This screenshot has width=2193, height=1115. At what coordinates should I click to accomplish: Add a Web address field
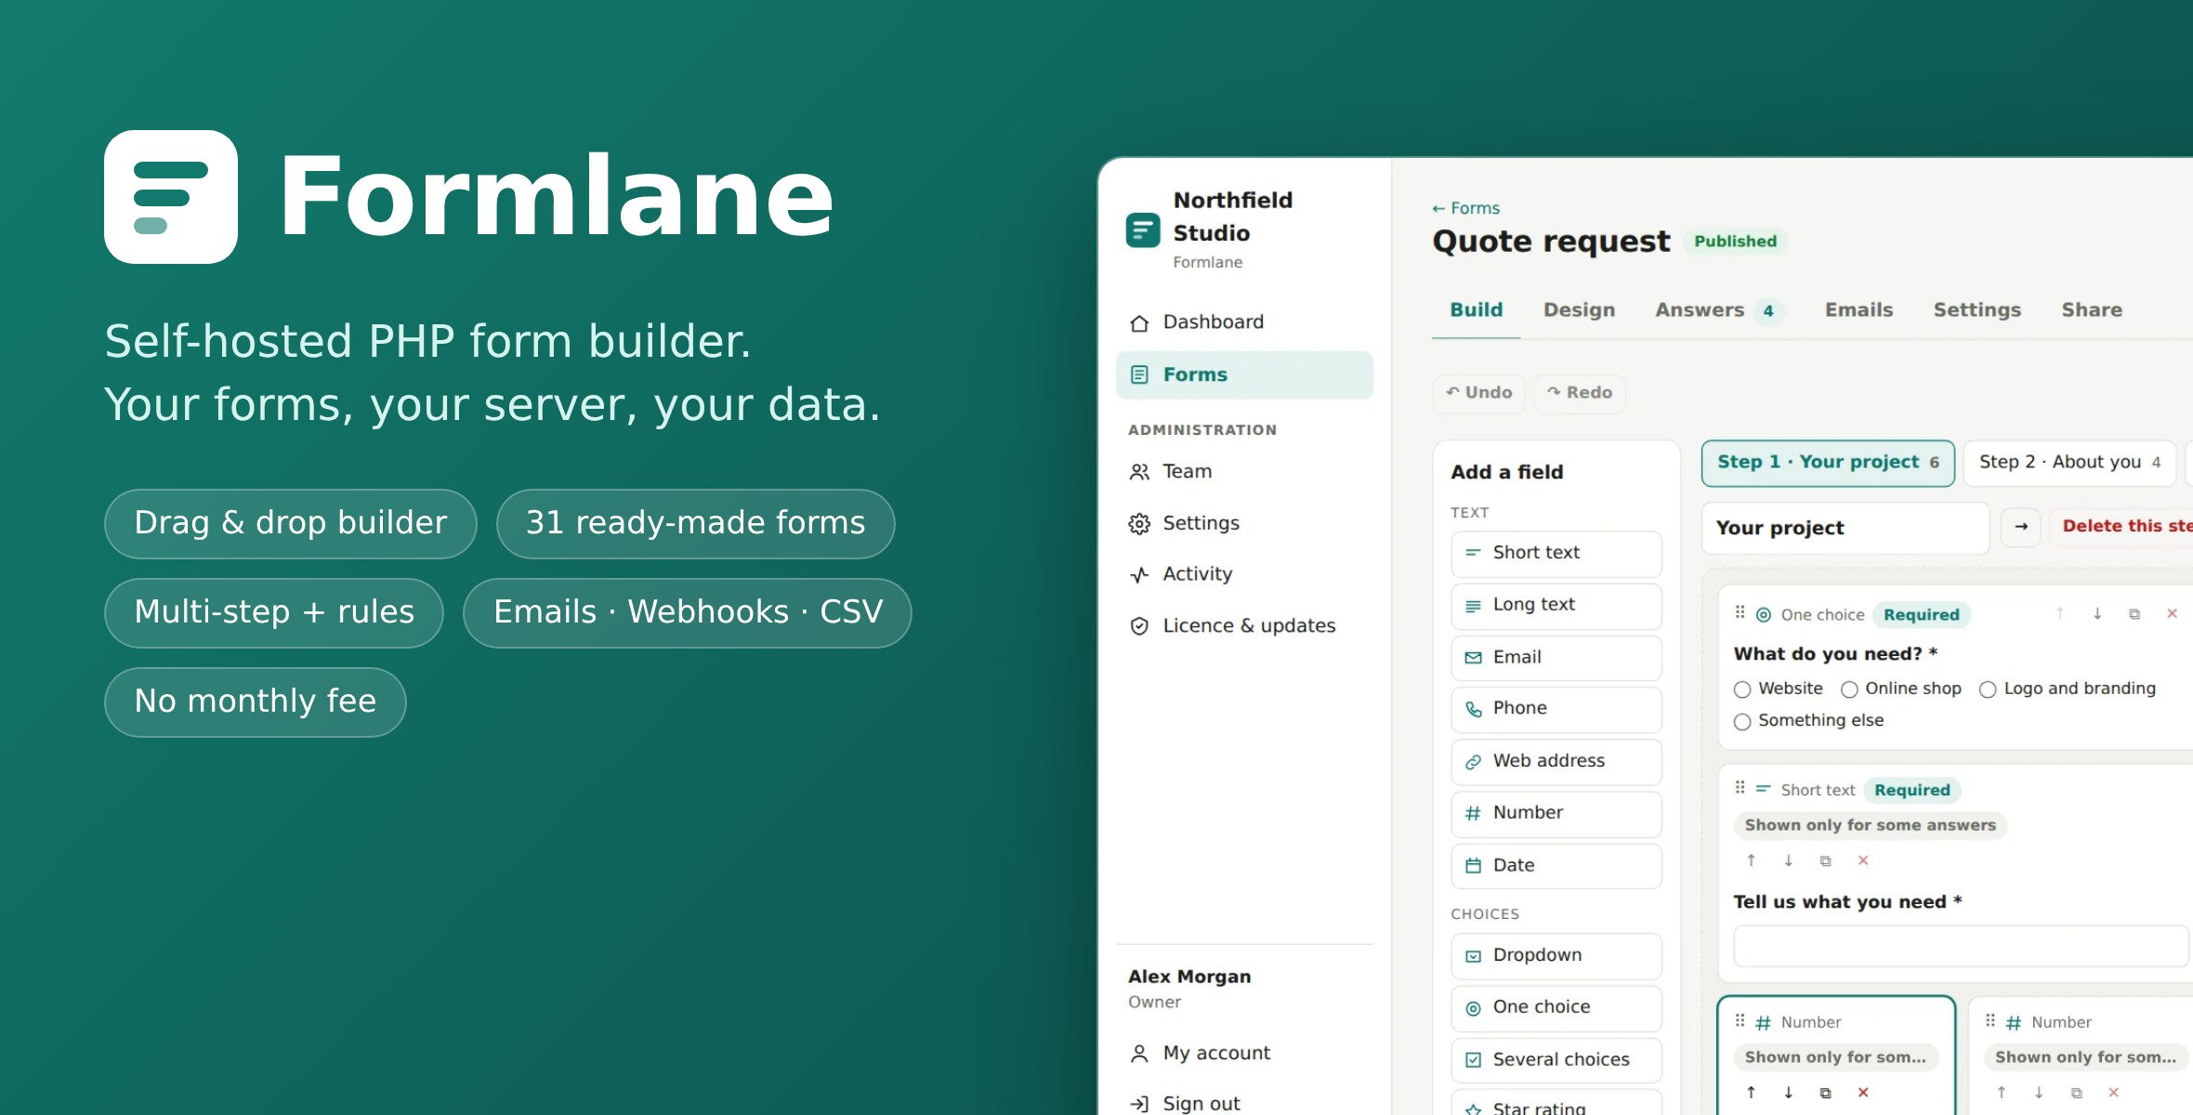(1556, 761)
